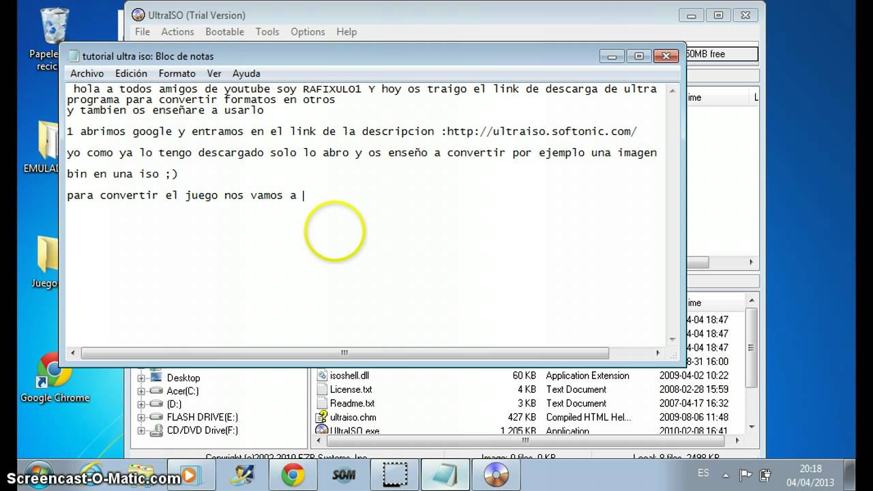This screenshot has width=873, height=491.
Task: Open the Tools menu in UltraISO
Action: [x=267, y=31]
